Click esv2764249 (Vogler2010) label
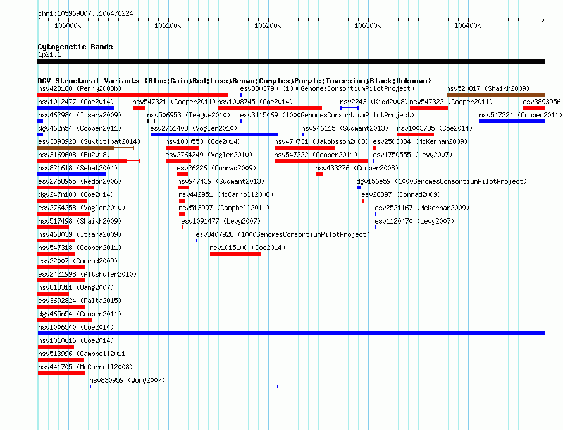Image resolution: width=563 pixels, height=430 pixels. point(209,155)
